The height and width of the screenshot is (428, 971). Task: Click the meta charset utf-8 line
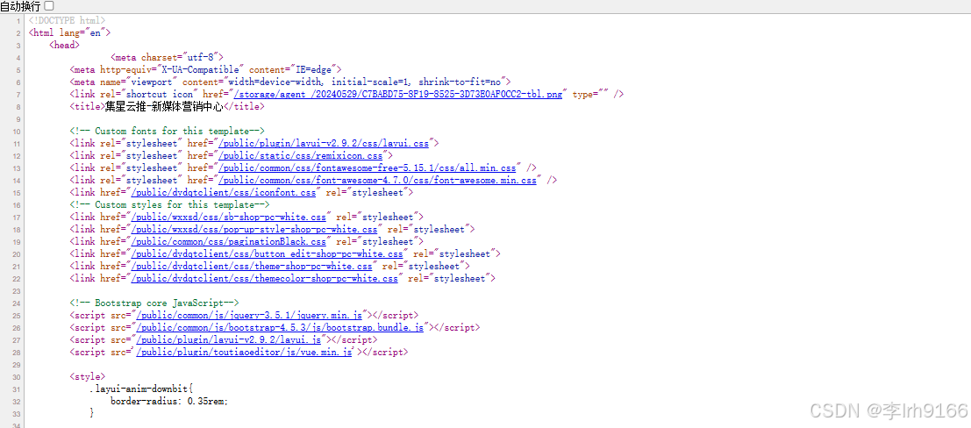tap(168, 58)
